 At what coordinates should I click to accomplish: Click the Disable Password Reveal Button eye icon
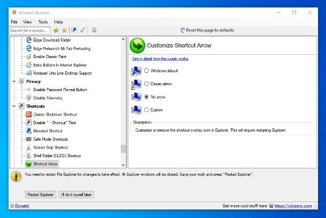29,90
